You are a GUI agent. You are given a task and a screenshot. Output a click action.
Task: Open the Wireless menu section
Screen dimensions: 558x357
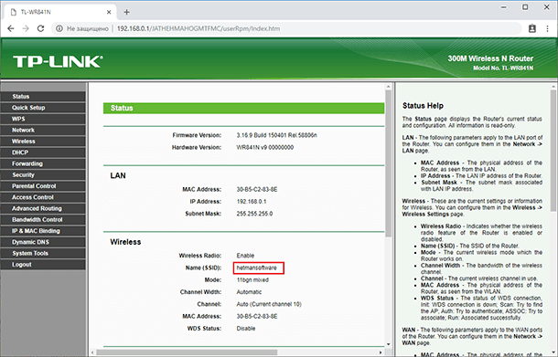coord(43,142)
